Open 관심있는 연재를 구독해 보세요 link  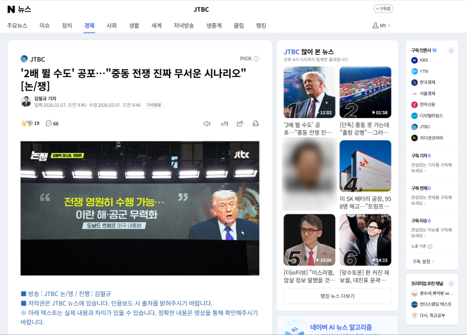[431, 200]
